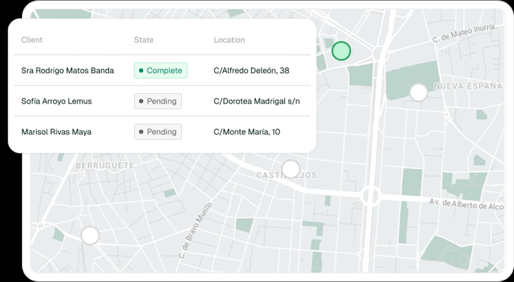Image resolution: width=514 pixels, height=282 pixels.
Task: Click the gray dot in Marisol's Pending badge
Action: [x=141, y=132]
